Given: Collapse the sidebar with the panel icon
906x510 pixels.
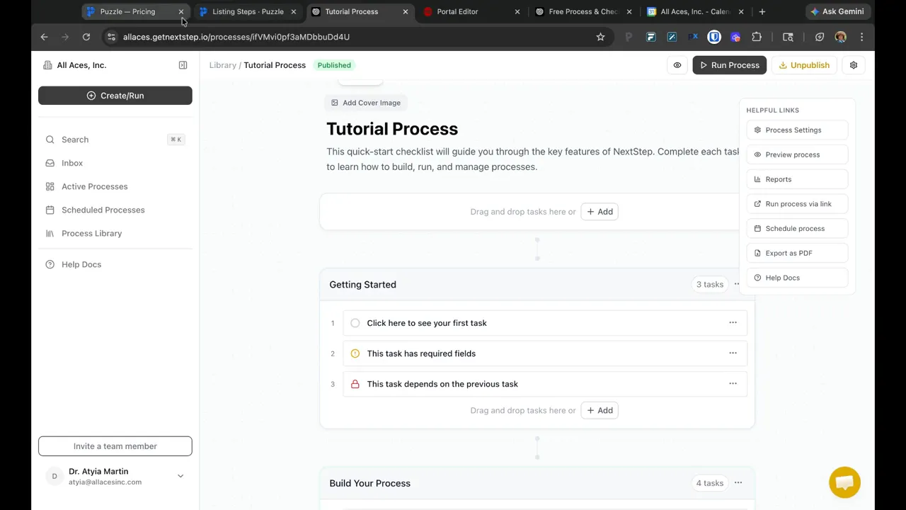Looking at the screenshot, I should [x=183, y=64].
